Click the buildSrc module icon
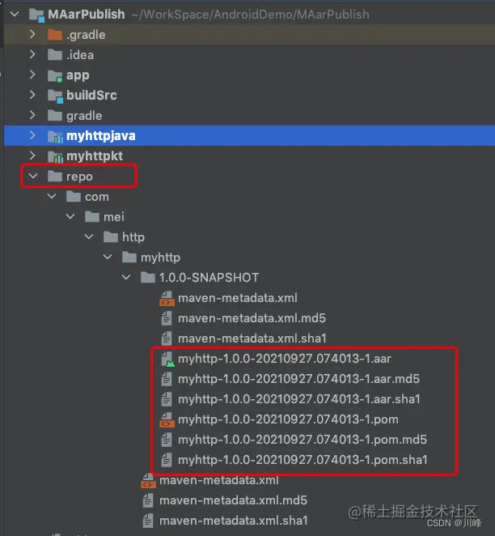The image size is (495, 536). 55,96
